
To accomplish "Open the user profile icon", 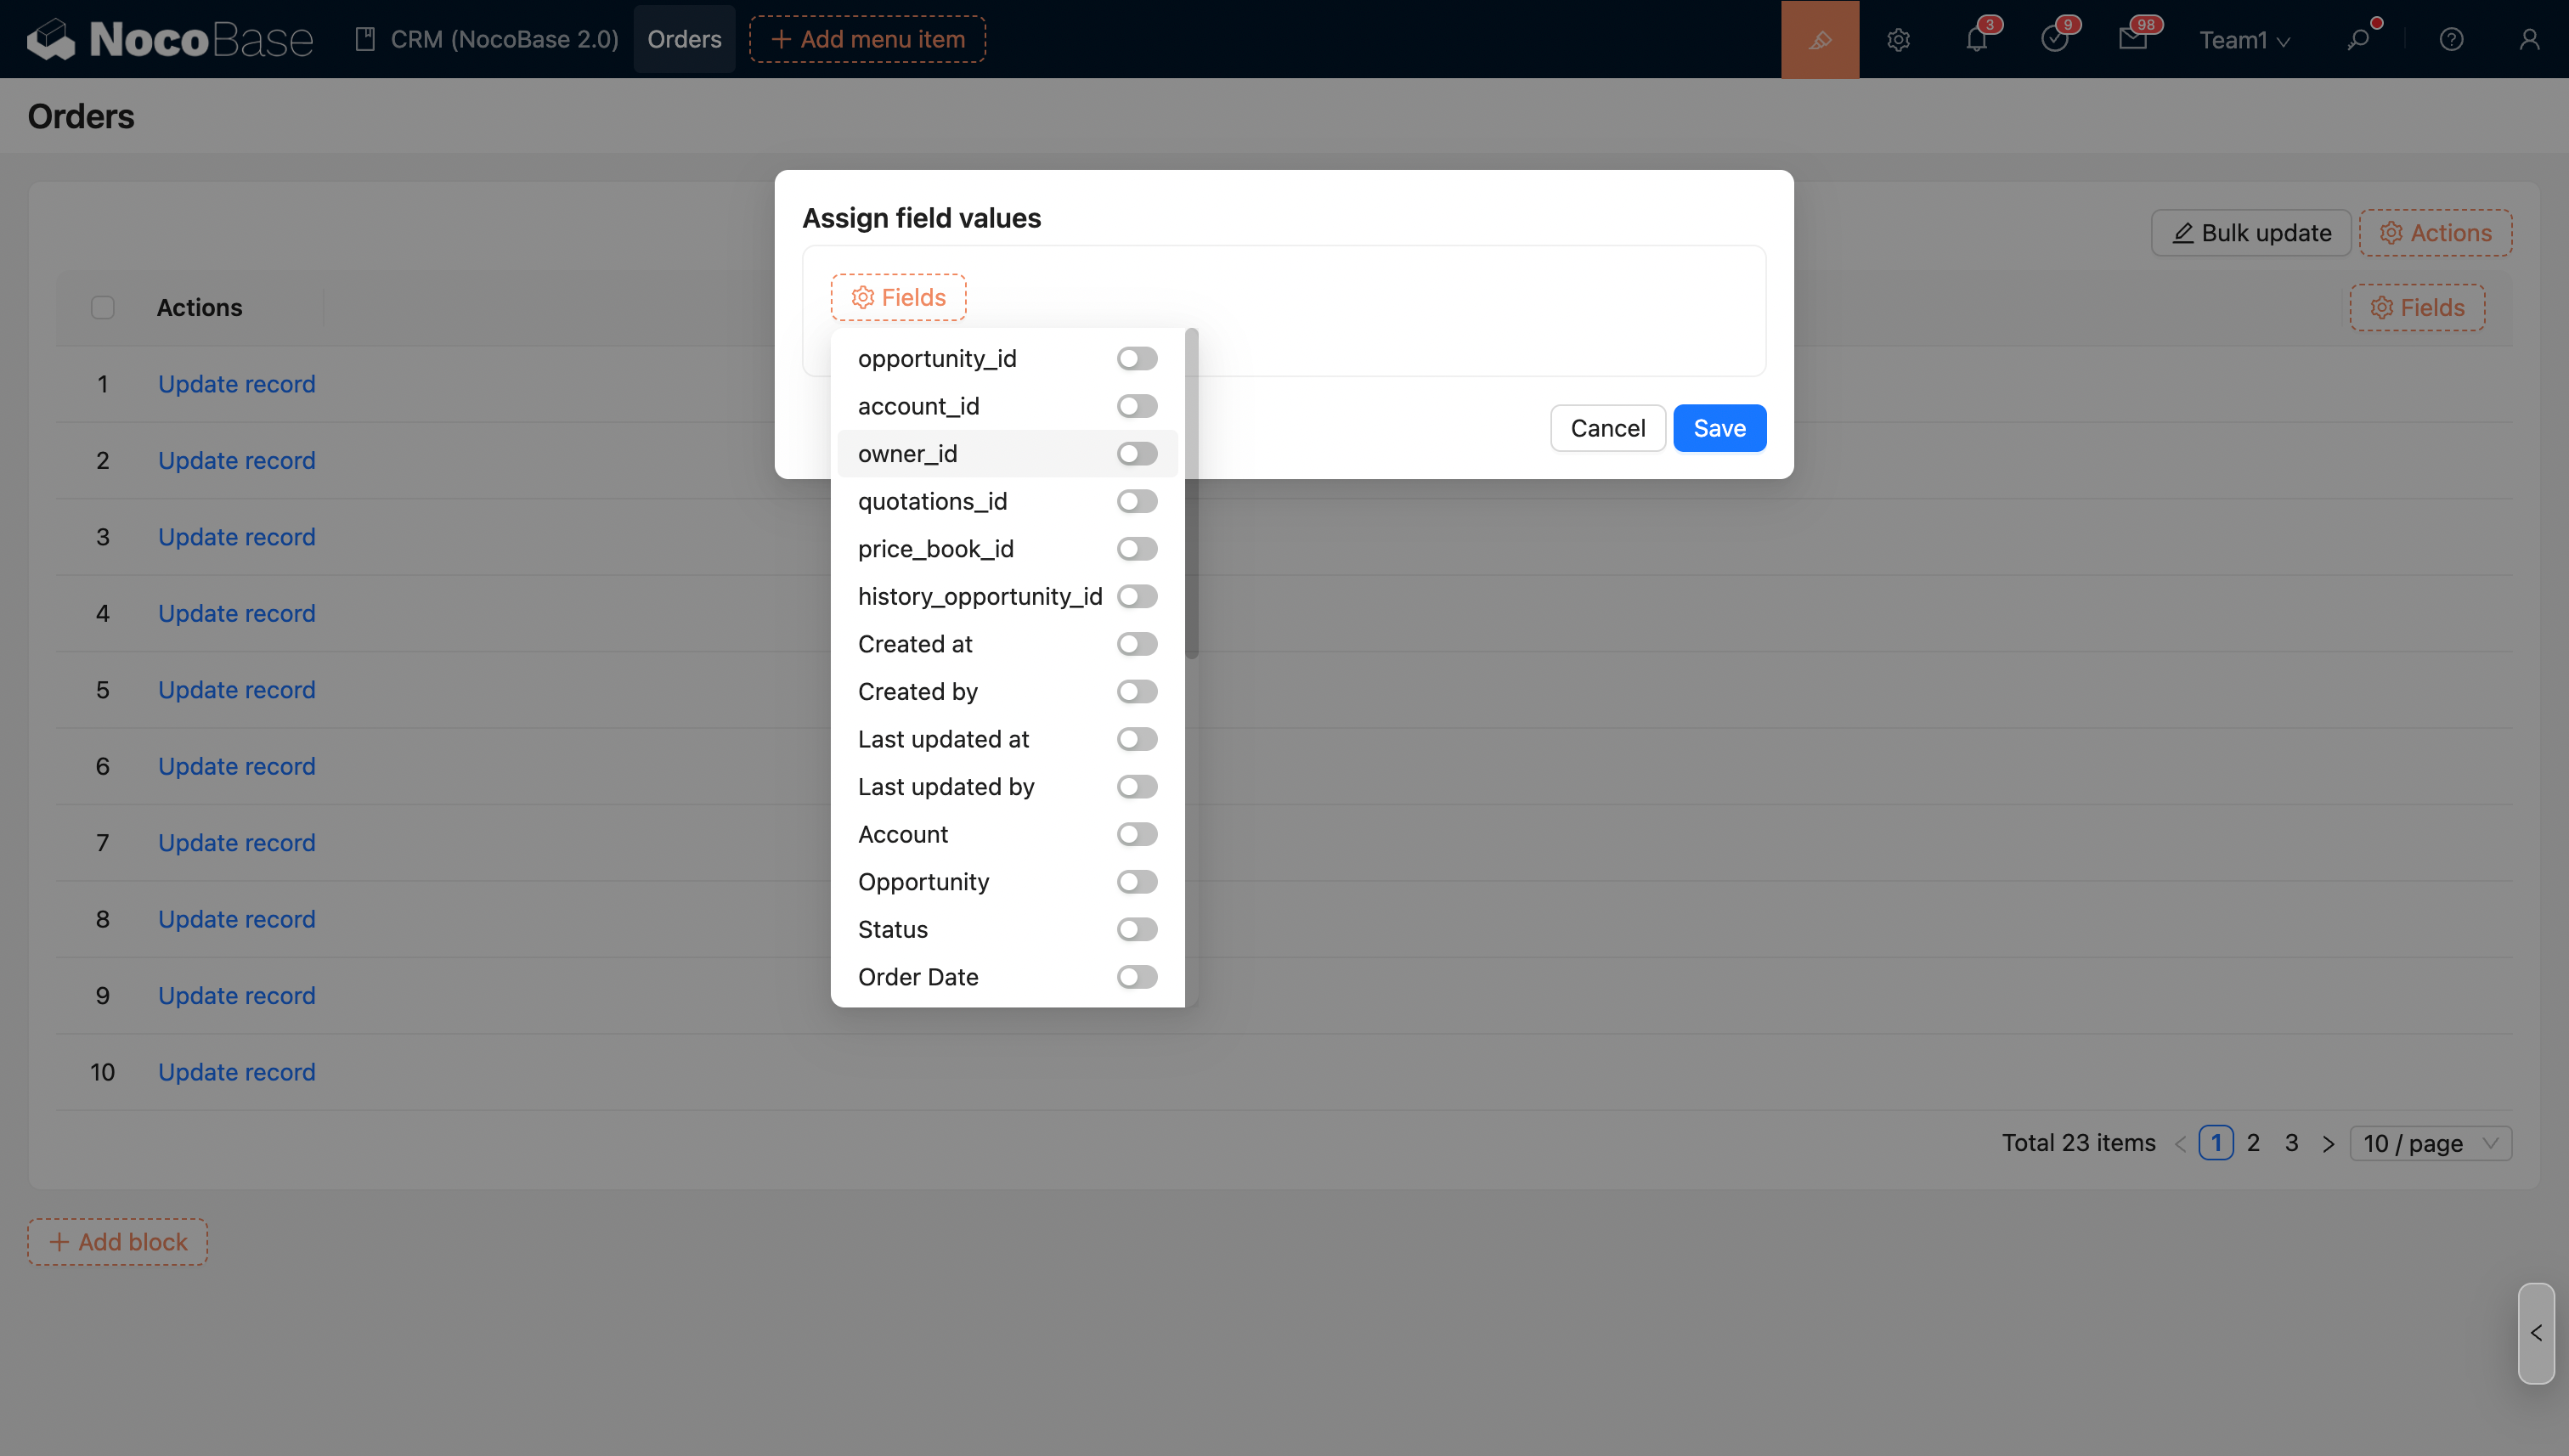I will pyautogui.click(x=2529, y=39).
